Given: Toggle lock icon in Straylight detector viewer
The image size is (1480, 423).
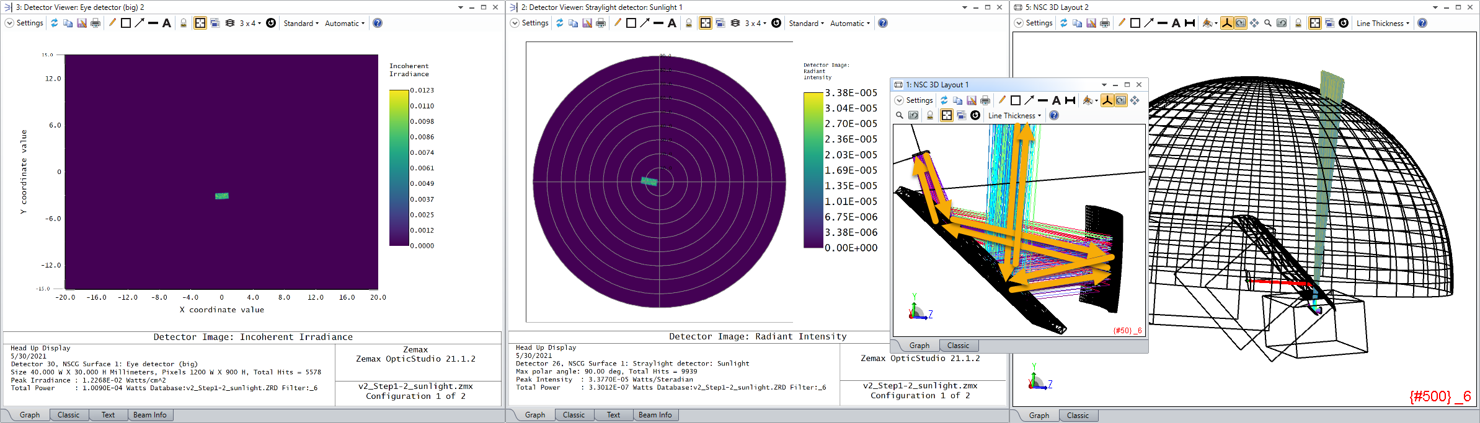Looking at the screenshot, I should point(689,23).
